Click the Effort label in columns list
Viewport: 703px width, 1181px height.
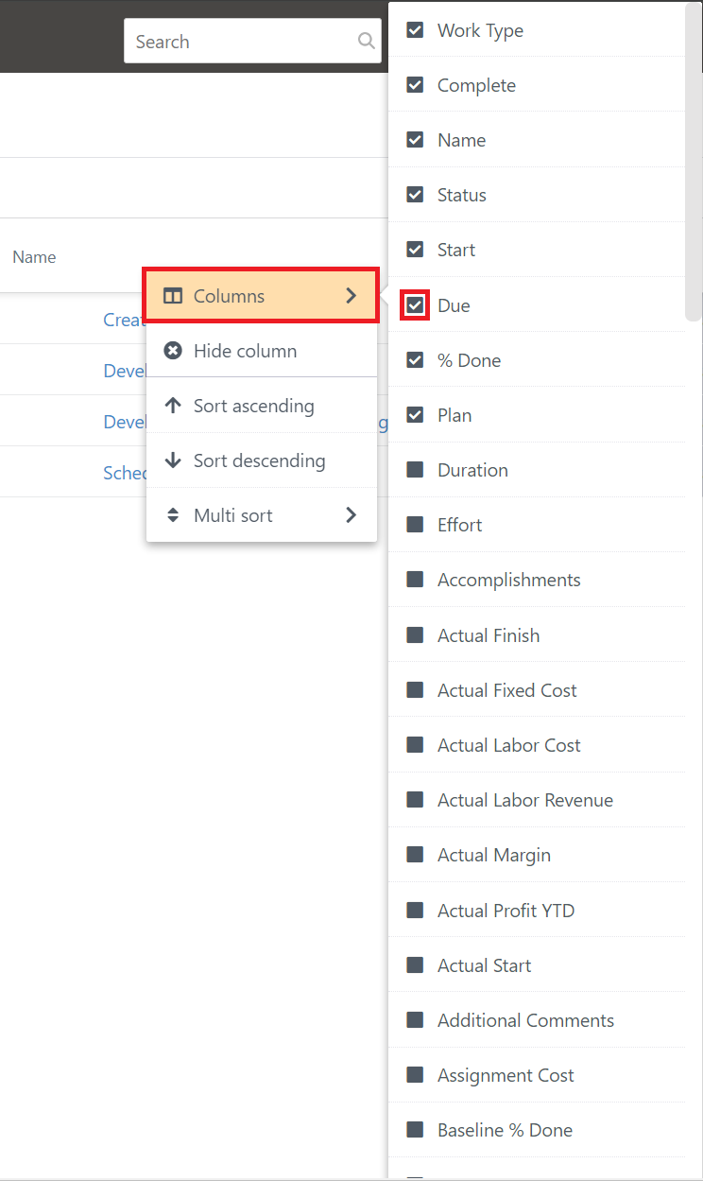(459, 525)
